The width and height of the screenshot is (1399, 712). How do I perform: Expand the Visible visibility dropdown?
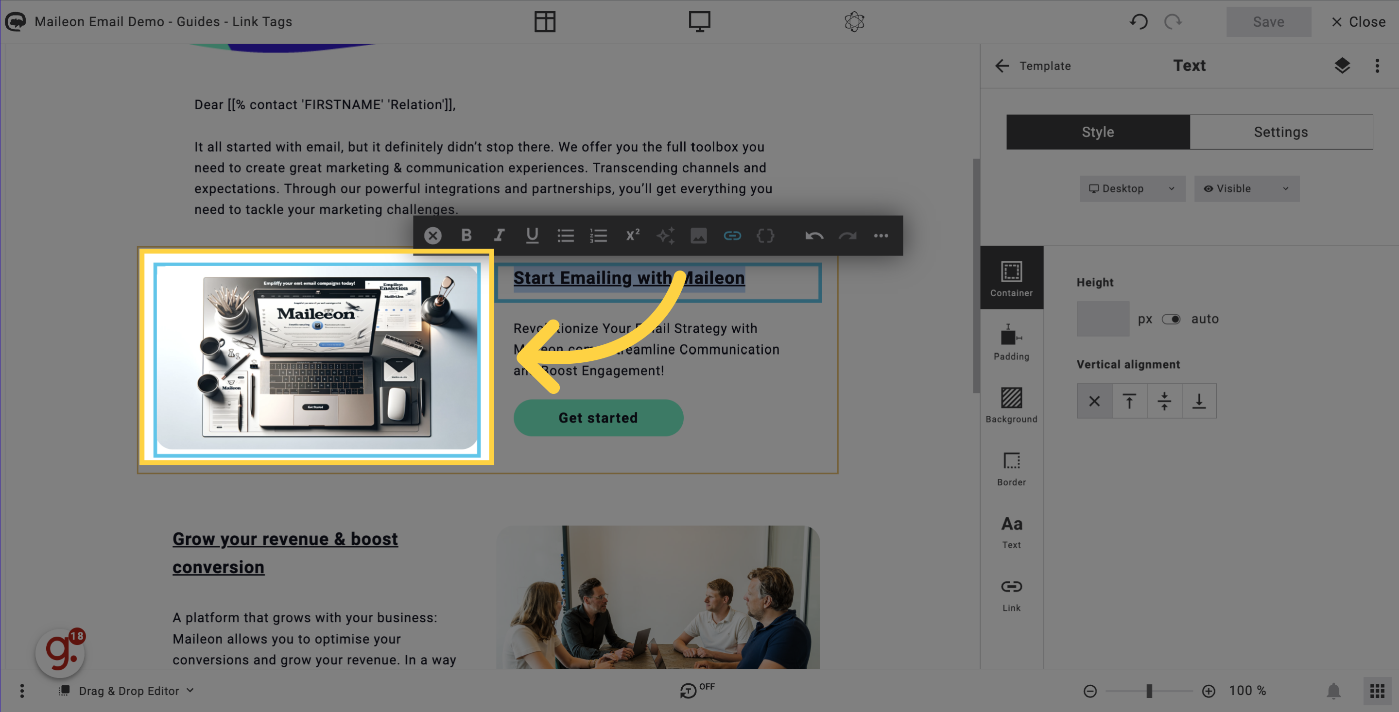(1245, 188)
